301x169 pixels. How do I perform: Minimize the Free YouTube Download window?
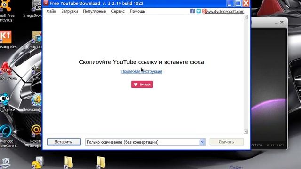tap(230, 3)
